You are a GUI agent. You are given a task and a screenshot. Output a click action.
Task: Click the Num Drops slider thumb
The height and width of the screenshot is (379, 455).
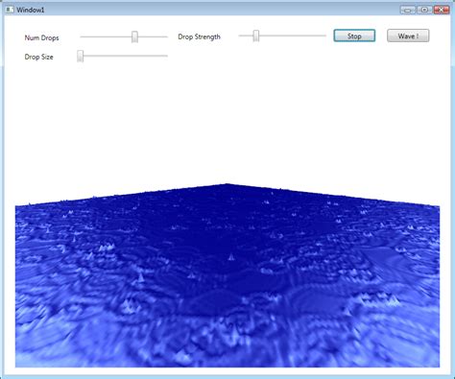134,36
